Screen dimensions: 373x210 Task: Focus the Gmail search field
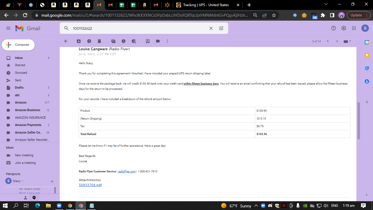[140, 28]
